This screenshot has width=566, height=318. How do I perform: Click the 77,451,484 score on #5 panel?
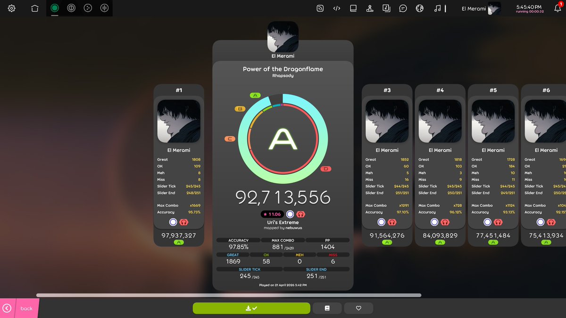coord(493,236)
